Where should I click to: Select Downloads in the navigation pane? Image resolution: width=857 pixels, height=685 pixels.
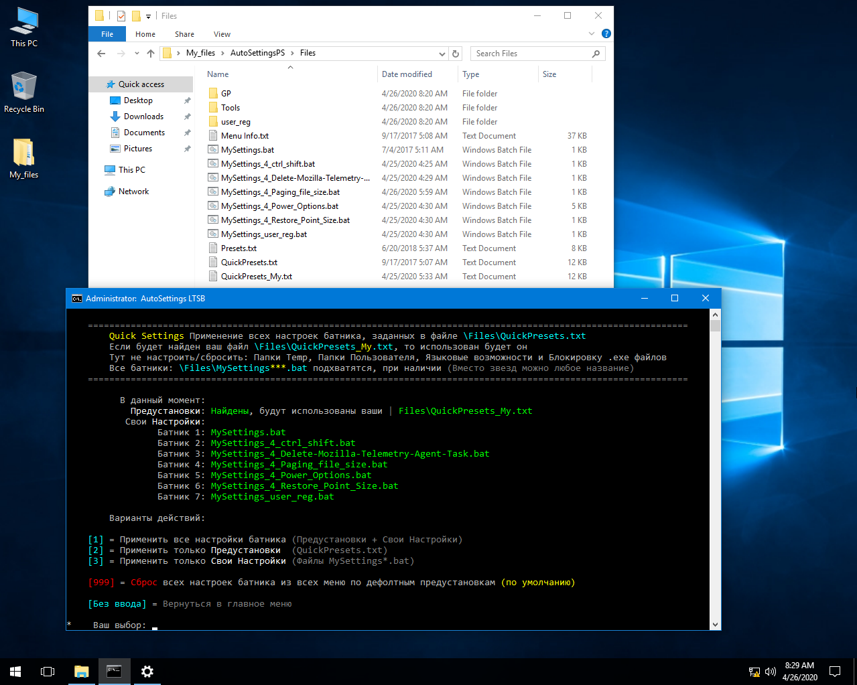143,117
